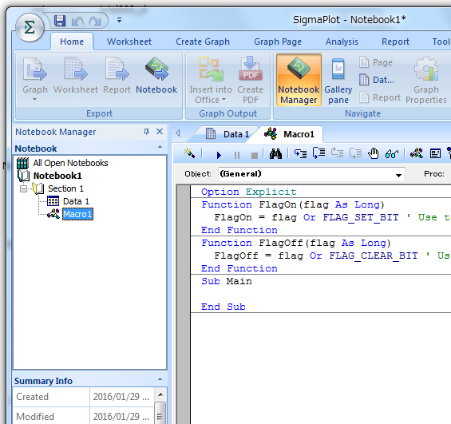451x424 pixels.
Task: Run the macro with the play button
Action: tap(219, 155)
